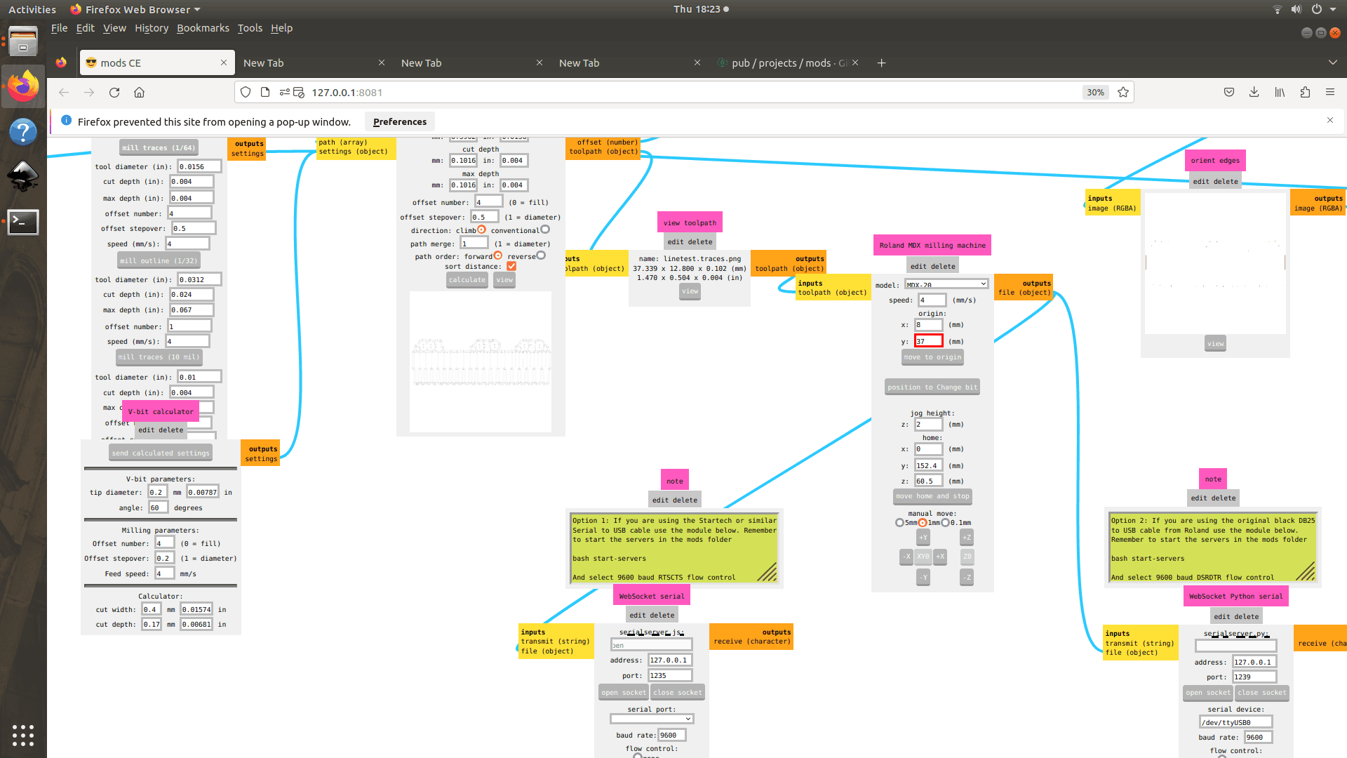This screenshot has height=758, width=1347.
Task: Click the origin y input field
Action: [928, 342]
